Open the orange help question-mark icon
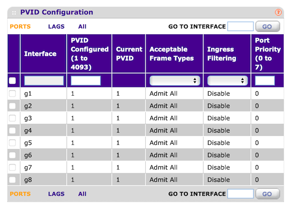Screen dimensions: 291x206 pyautogui.click(x=278, y=12)
